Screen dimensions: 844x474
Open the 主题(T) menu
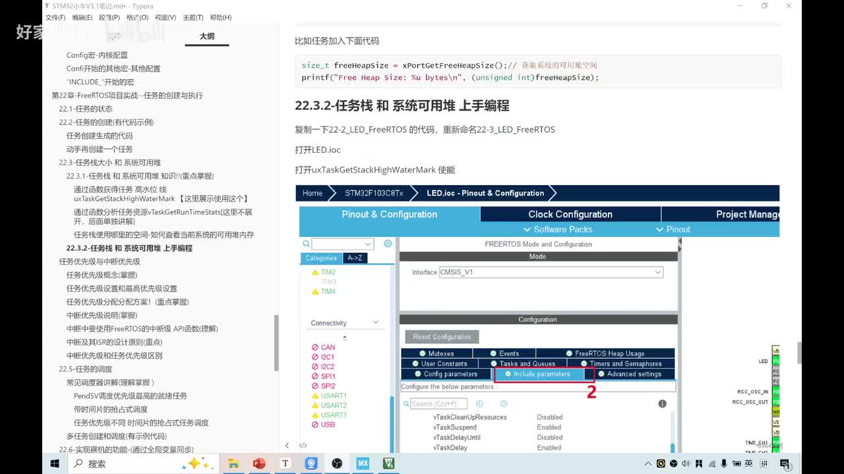193,18
